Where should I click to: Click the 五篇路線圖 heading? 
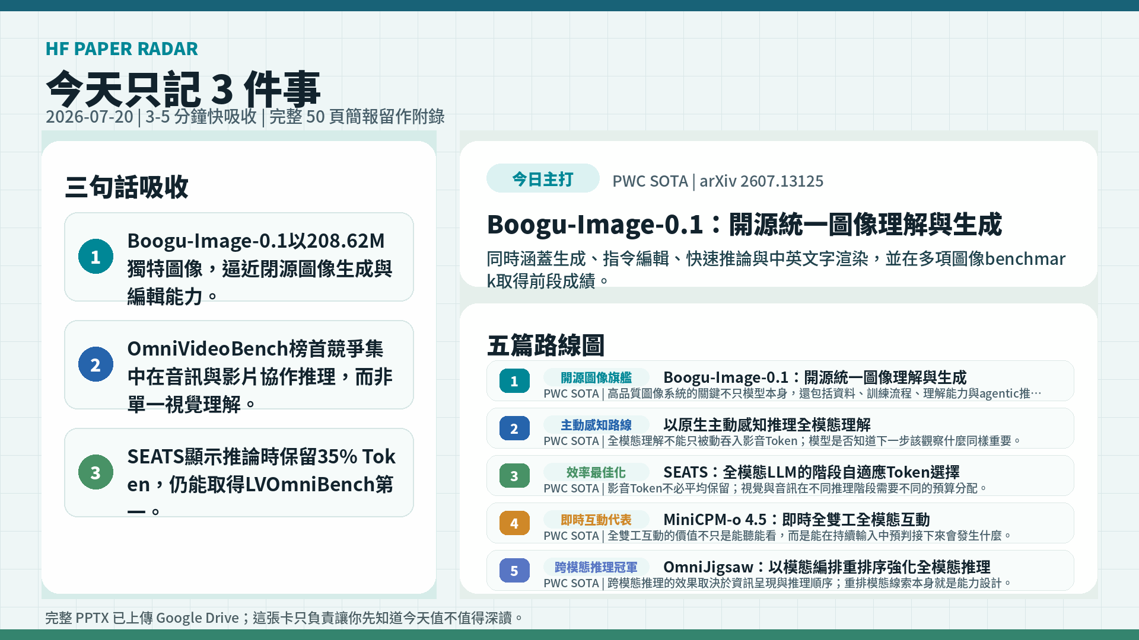pos(546,345)
